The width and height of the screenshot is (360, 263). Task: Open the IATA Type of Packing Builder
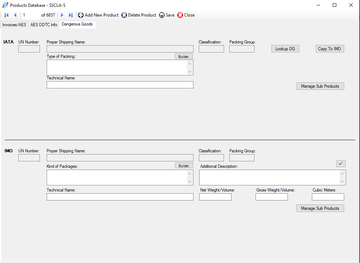[184, 56]
